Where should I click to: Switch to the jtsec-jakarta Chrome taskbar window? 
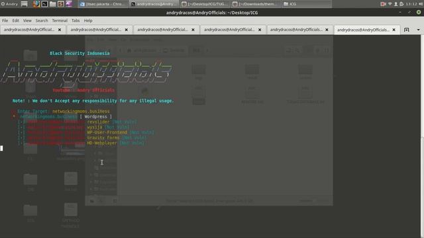[103, 4]
